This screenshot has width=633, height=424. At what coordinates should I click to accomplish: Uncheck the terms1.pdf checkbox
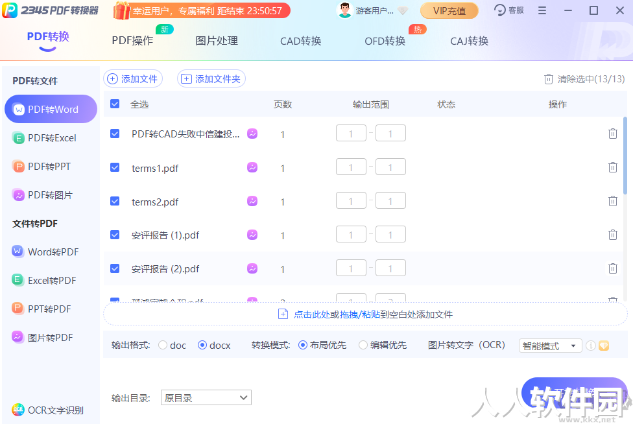115,167
